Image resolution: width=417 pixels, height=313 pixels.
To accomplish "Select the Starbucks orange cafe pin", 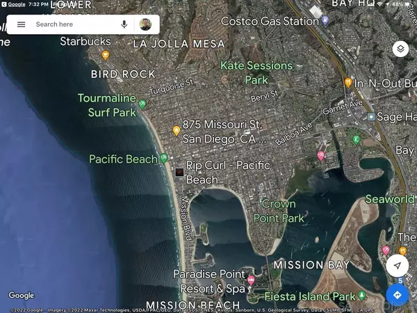I will point(106,55).
